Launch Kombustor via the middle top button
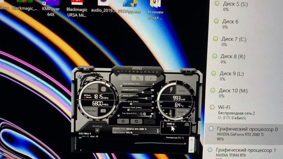The width and height of the screenshot is (283, 159). click(x=138, y=78)
